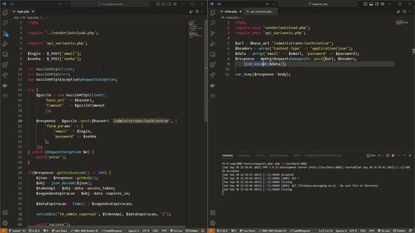Switch to the OUTPUT panel tab
Screen dimensions: 415x233
tap(259, 155)
